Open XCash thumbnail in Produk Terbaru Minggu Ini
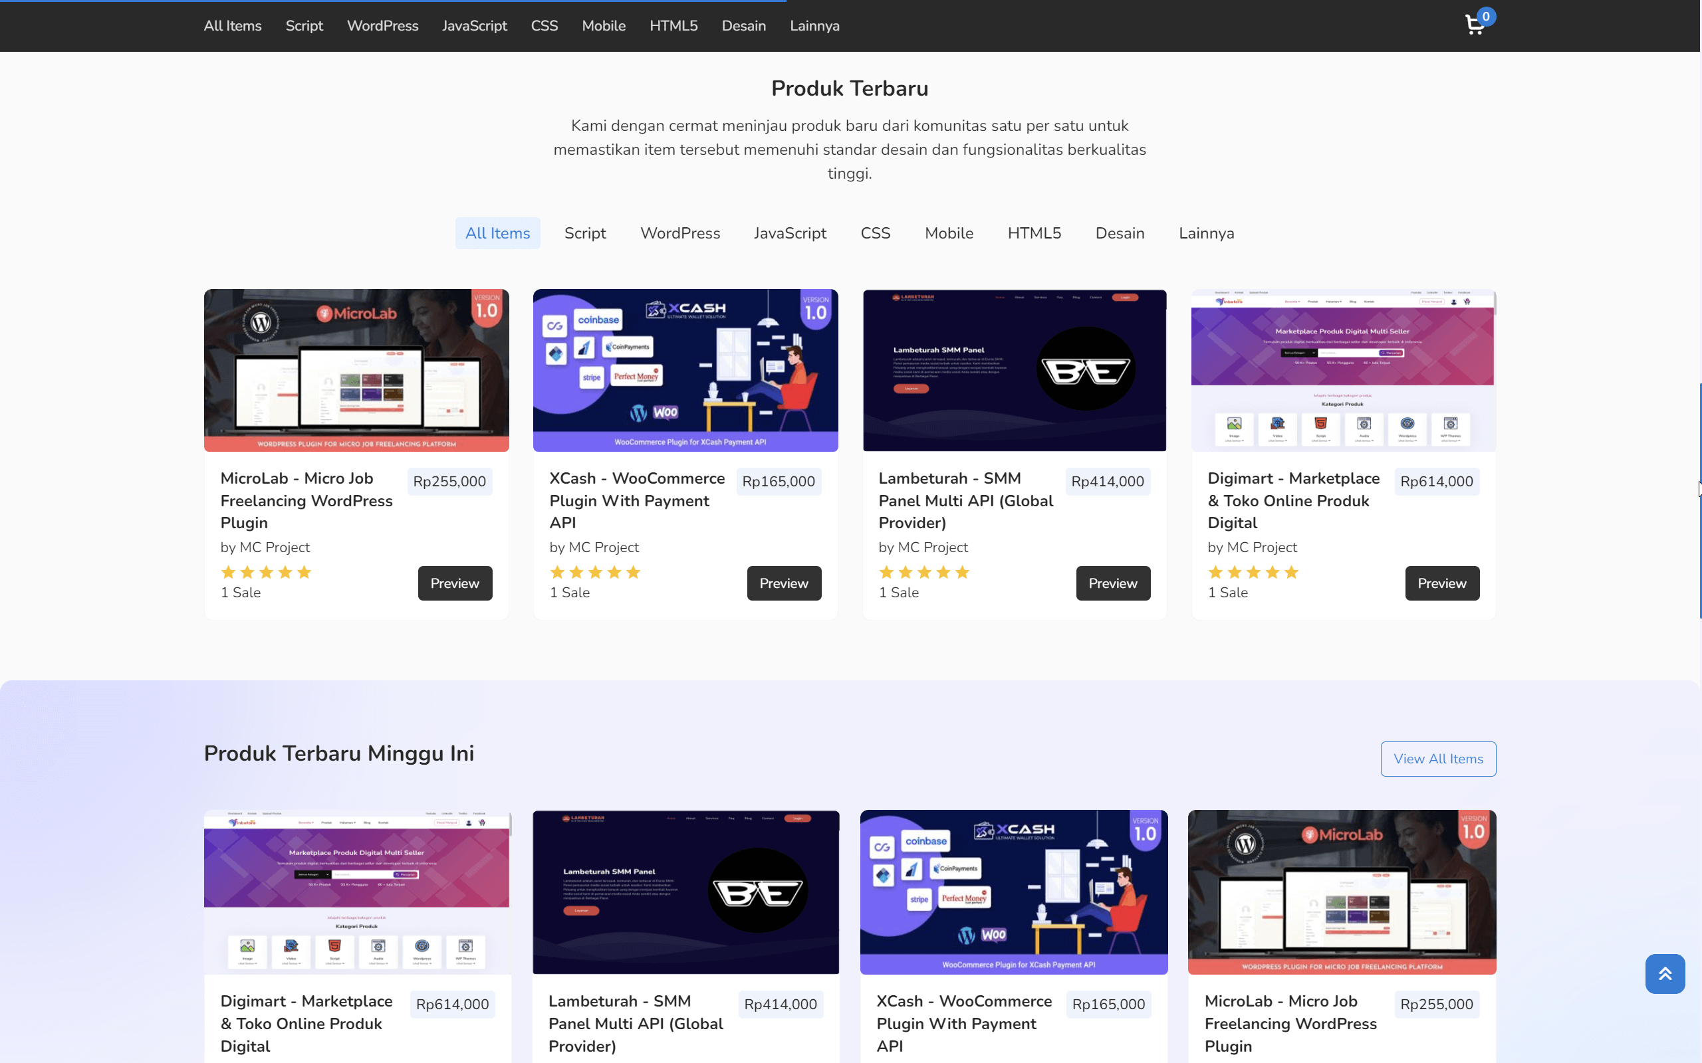Image resolution: width=1702 pixels, height=1063 pixels. [1014, 892]
